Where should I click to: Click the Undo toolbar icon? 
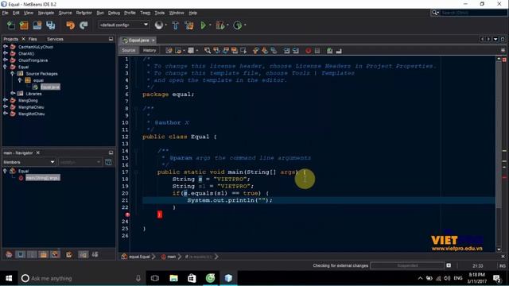(70, 25)
